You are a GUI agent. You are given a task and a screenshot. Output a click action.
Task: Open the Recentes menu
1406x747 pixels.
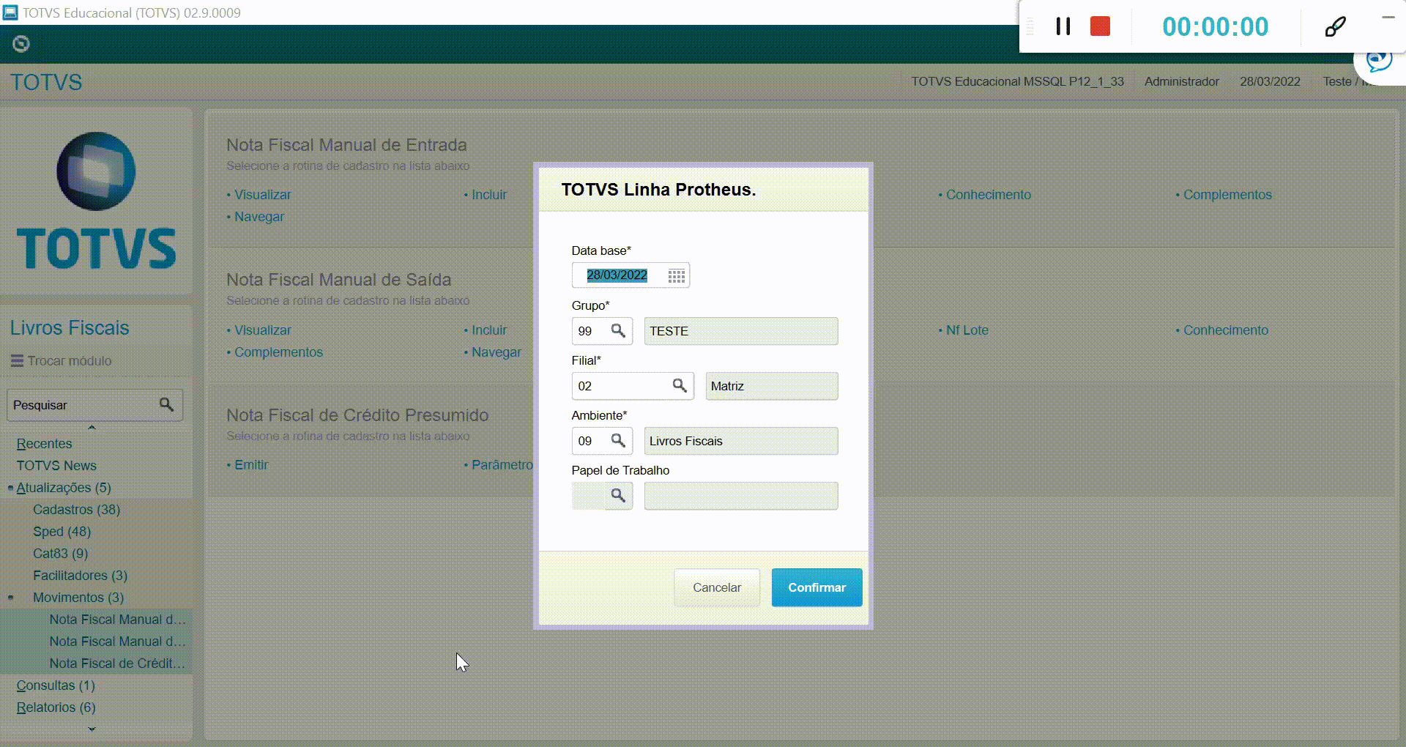point(44,444)
